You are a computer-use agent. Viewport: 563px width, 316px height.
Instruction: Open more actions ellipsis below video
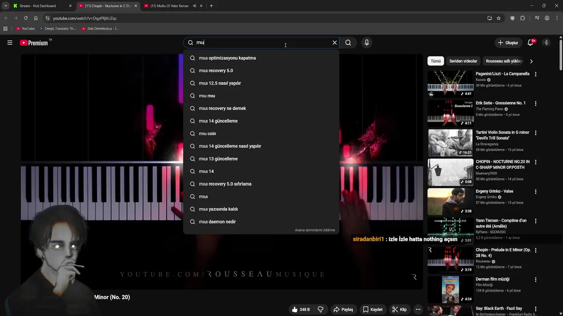tap(418, 309)
